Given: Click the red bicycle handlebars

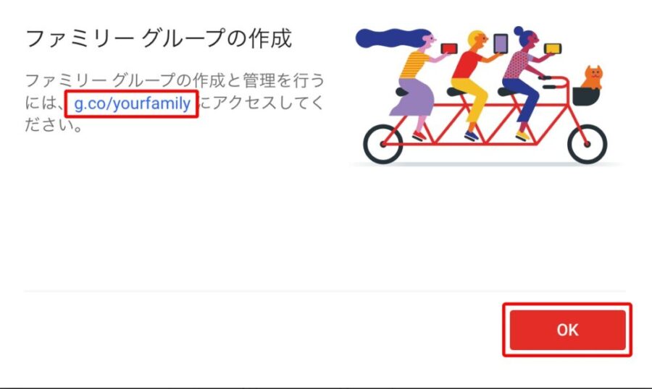Looking at the screenshot, I should pos(554,82).
